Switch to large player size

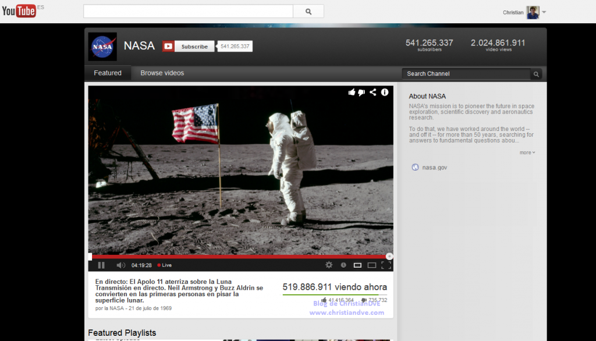pyautogui.click(x=372, y=265)
